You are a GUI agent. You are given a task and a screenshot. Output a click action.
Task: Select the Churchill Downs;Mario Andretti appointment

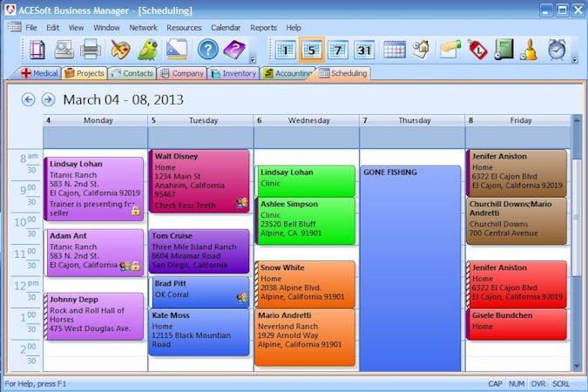pos(517,221)
